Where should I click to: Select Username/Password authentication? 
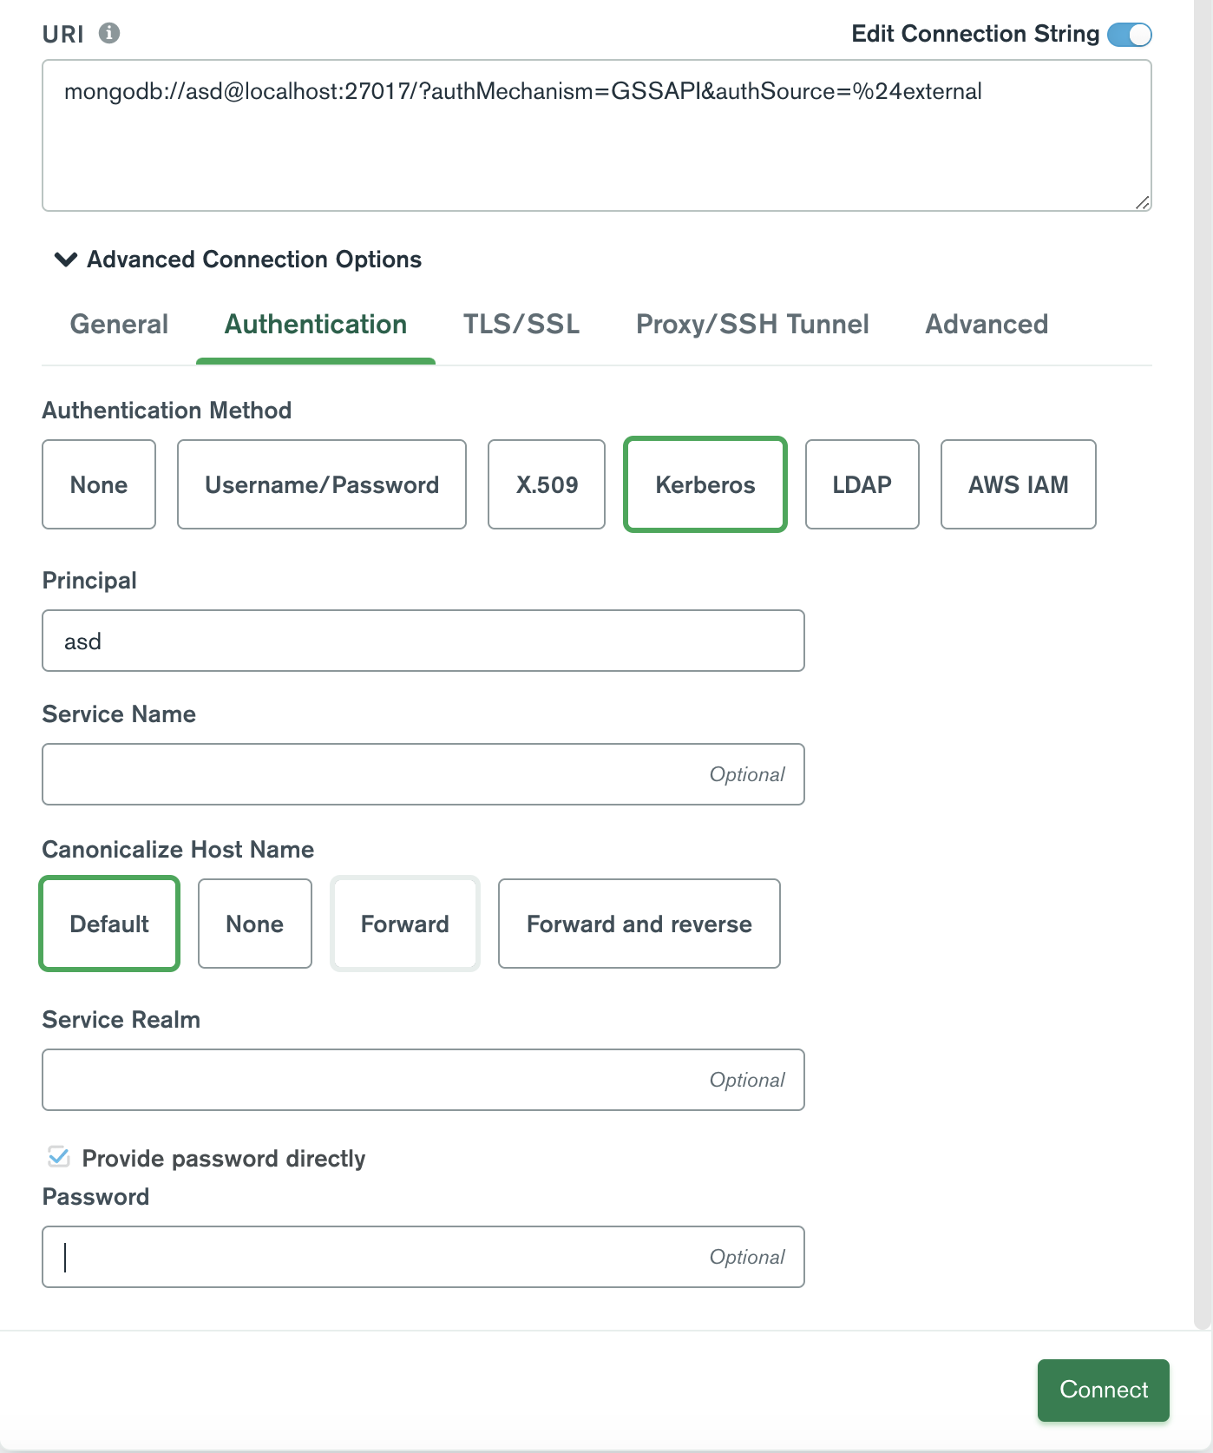[x=322, y=484]
